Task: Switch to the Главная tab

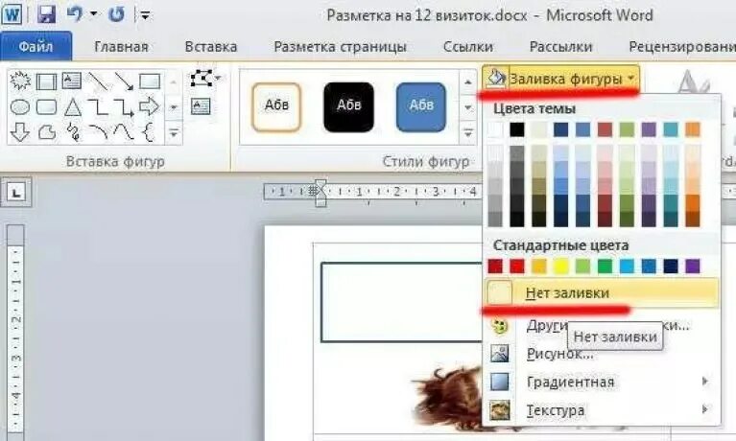Action: [121, 46]
